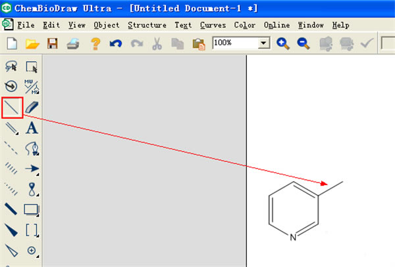Select the Lasso selection tool
The height and width of the screenshot is (267, 395).
click(11, 66)
